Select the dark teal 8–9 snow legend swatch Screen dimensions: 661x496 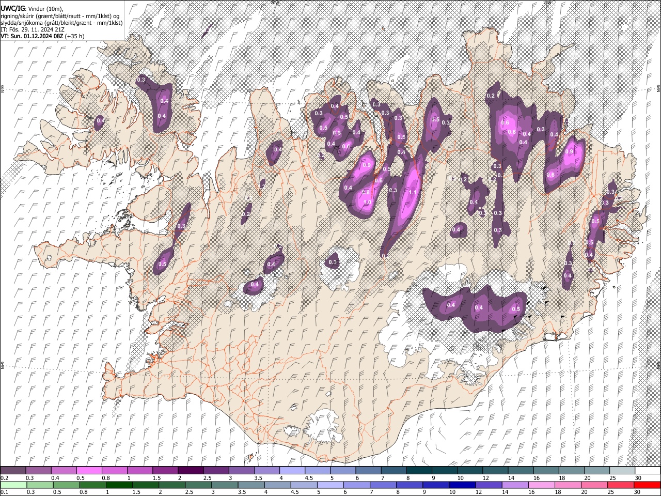[x=419, y=470]
